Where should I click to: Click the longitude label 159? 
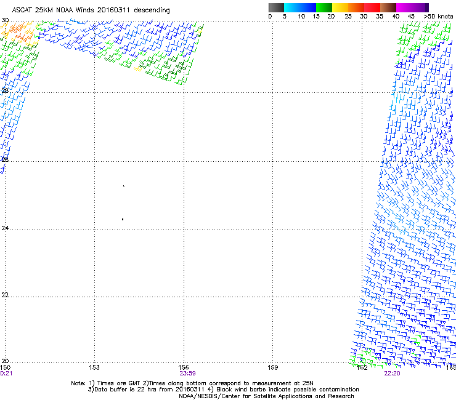[x=272, y=367]
